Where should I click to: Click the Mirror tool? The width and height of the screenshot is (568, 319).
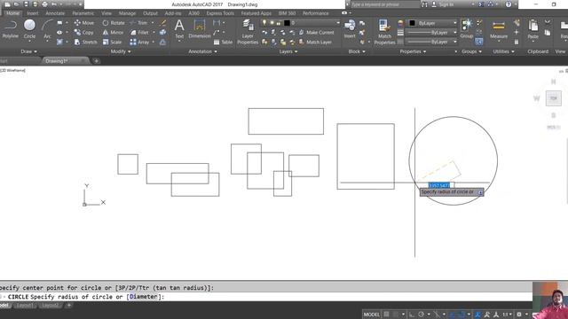click(113, 33)
